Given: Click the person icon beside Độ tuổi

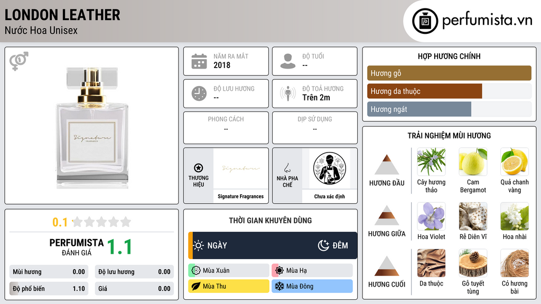Looking at the screenshot, I should 288,61.
